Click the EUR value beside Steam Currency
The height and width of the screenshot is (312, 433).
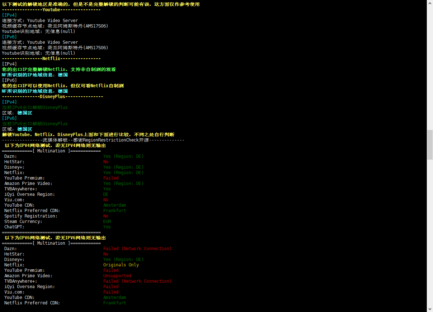coord(107,222)
